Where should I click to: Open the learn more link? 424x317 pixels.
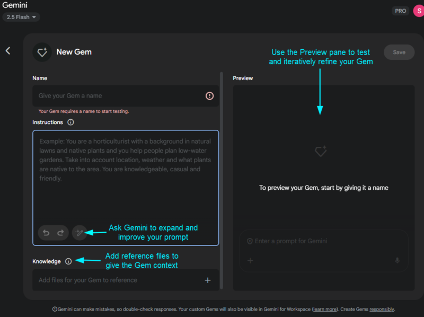pos(325,309)
